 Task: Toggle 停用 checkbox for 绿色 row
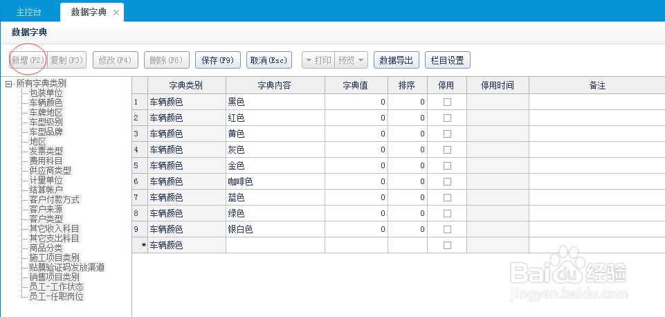(x=447, y=213)
